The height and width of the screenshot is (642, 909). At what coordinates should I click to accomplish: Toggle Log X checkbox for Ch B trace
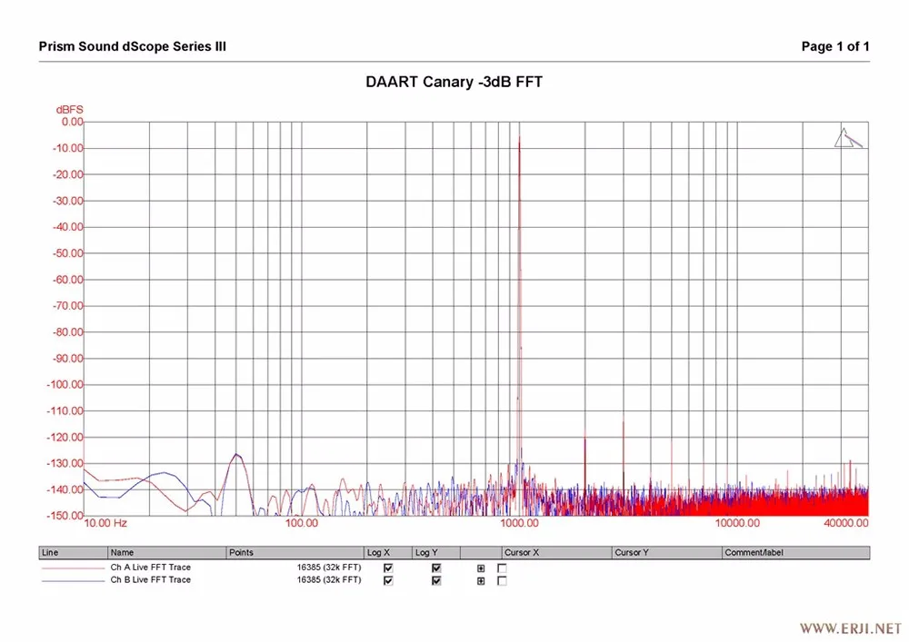pos(388,580)
